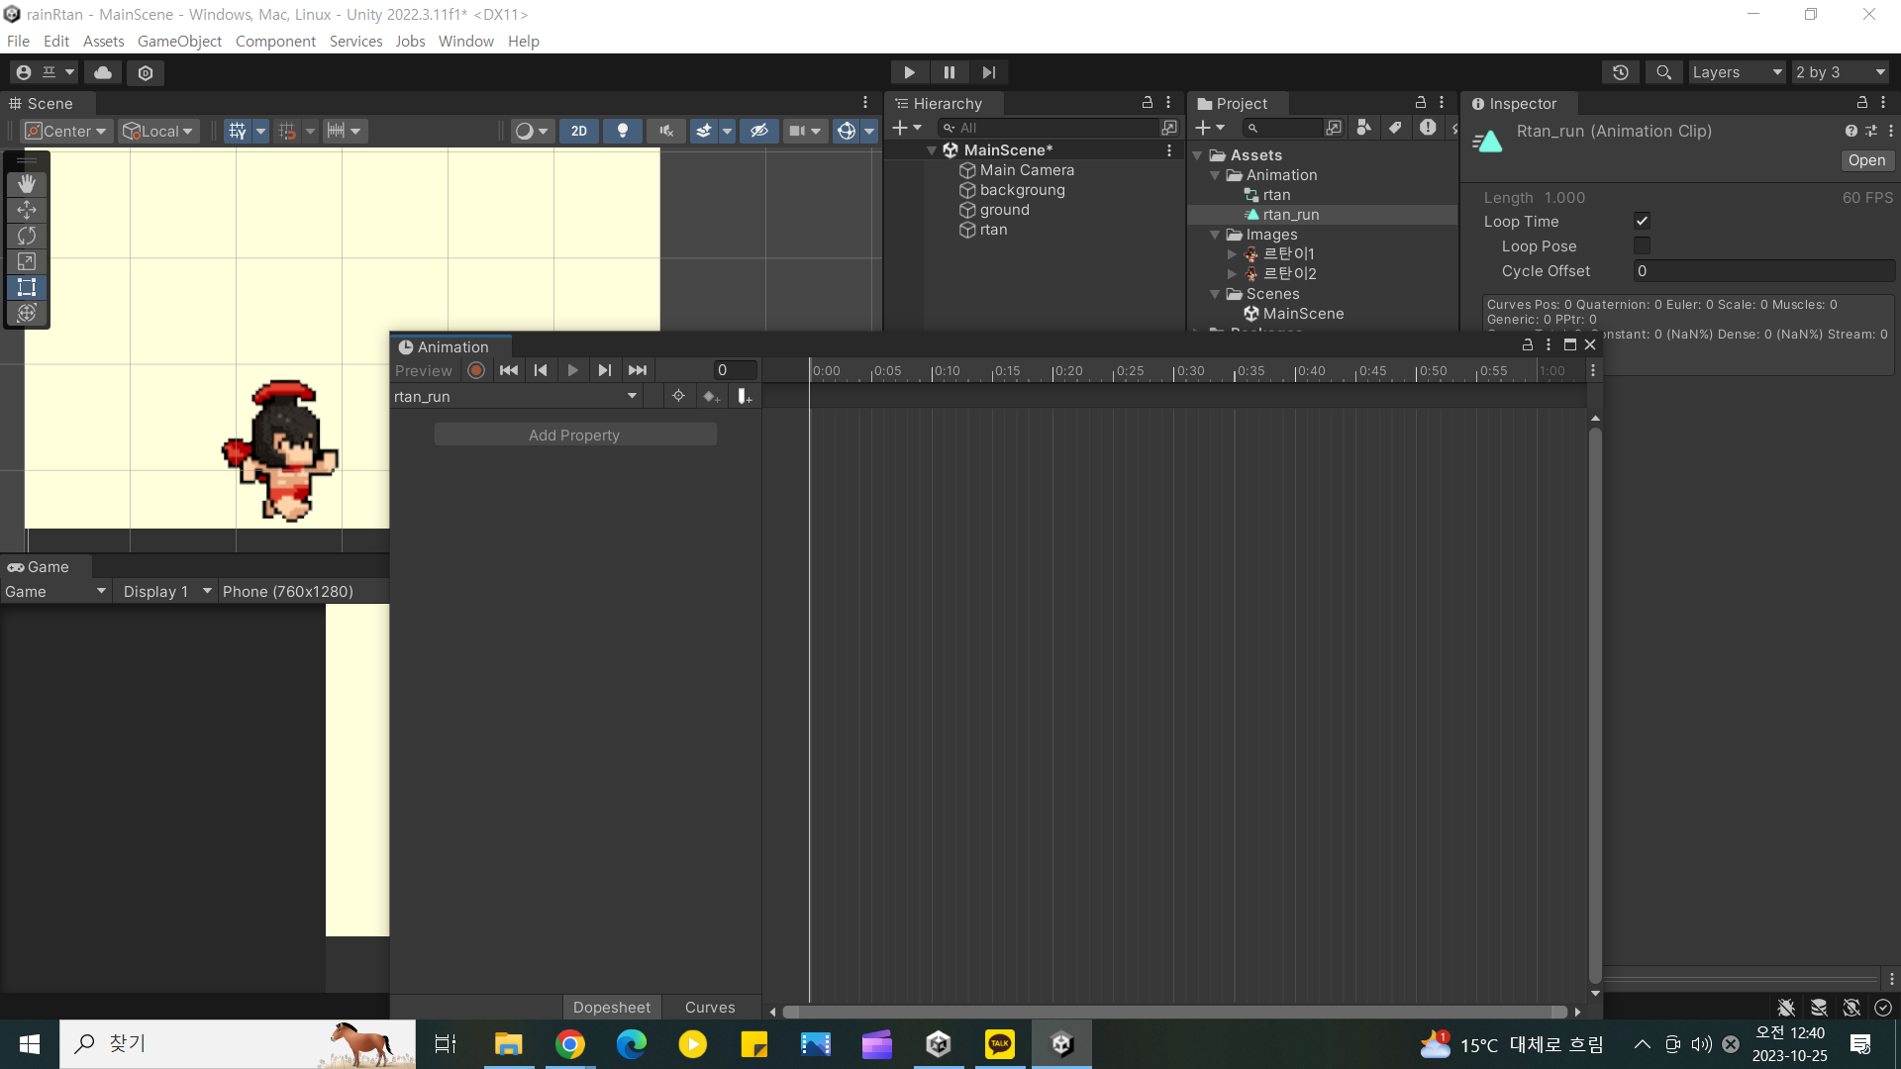Open the rtan_run clip selection dropdown
Image resolution: width=1901 pixels, height=1069 pixels.
pos(516,396)
